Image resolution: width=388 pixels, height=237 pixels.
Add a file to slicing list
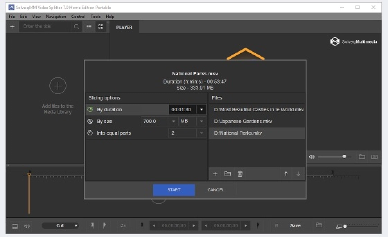tap(215, 174)
